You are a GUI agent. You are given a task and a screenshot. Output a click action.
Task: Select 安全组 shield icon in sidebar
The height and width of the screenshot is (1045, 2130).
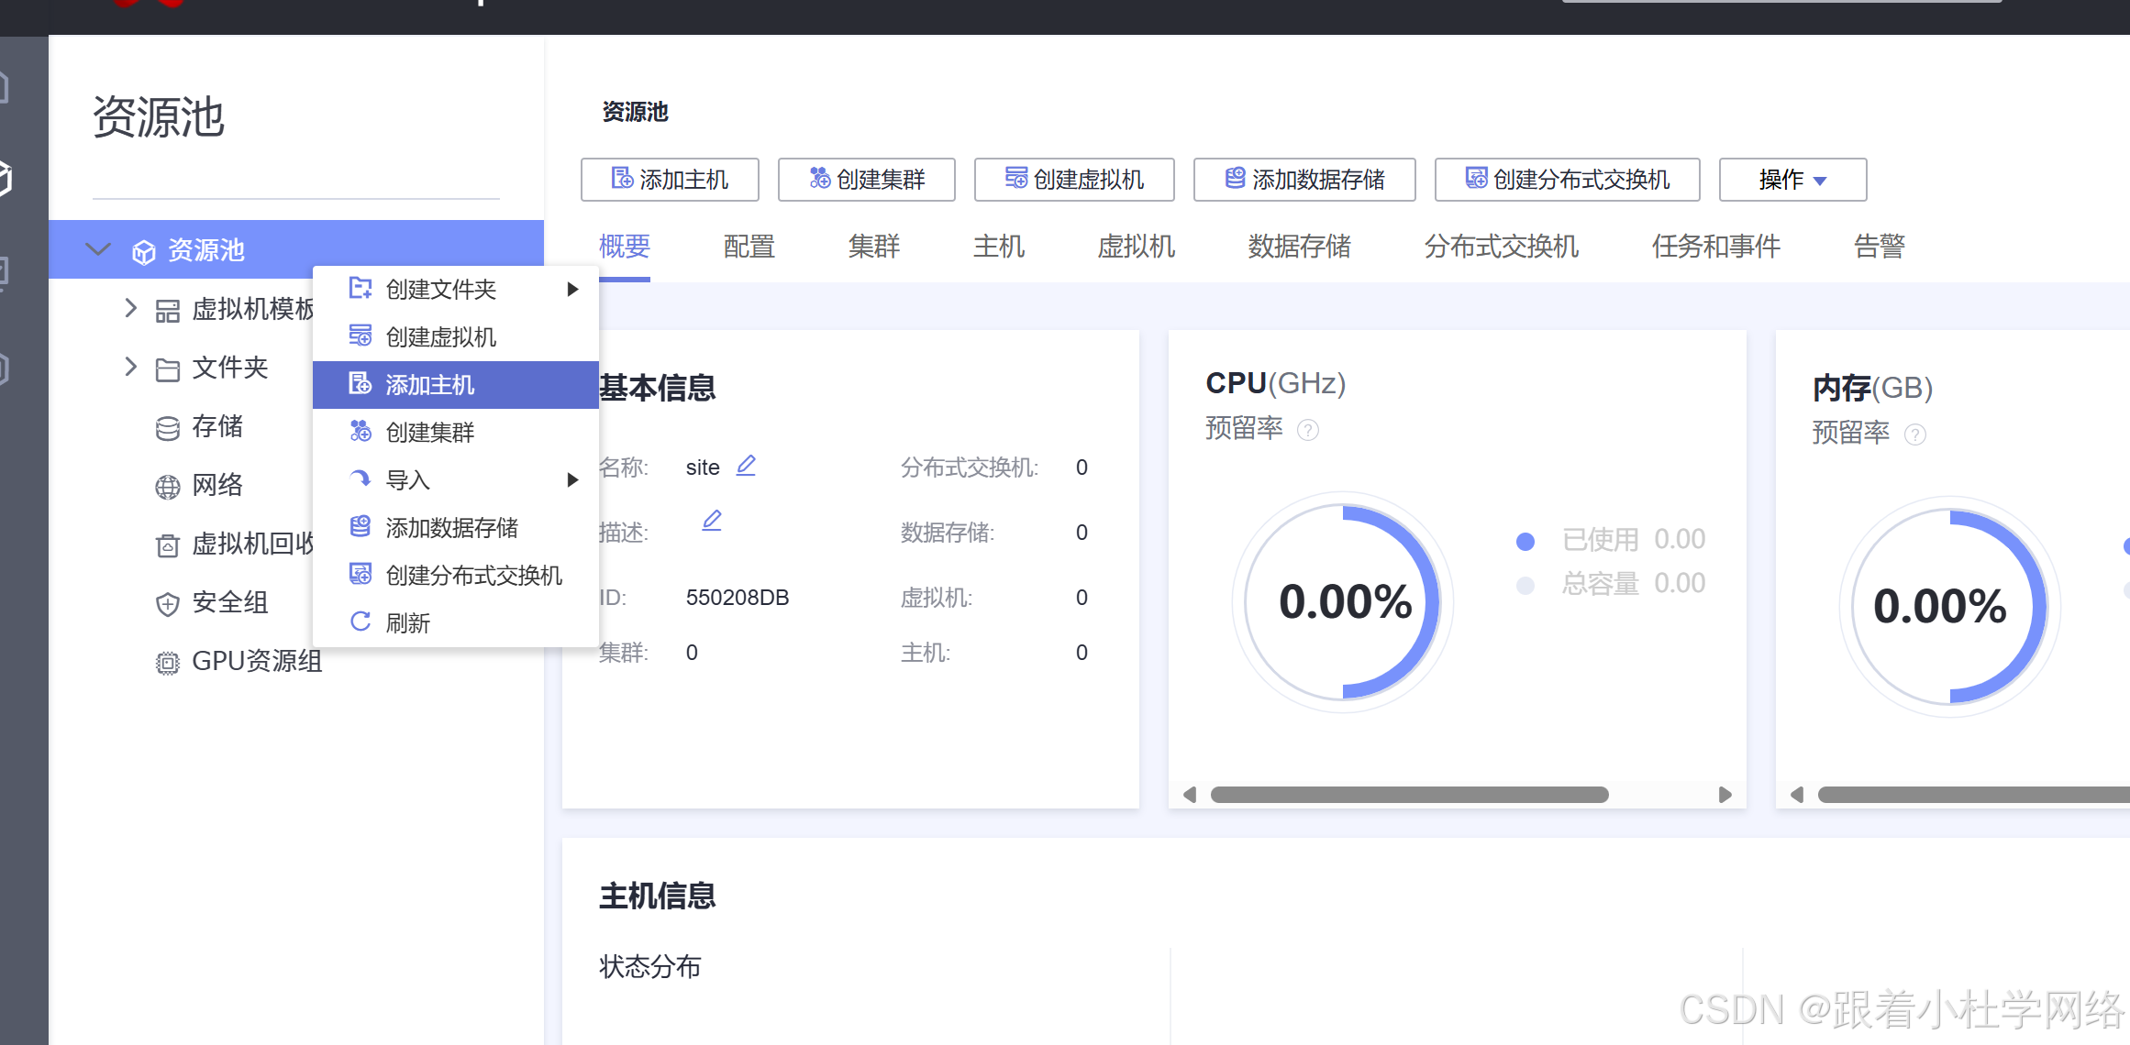[x=168, y=604]
